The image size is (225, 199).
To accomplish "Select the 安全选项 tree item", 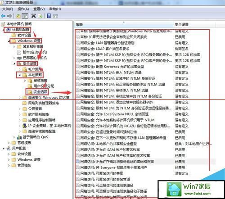I will tap(40, 92).
